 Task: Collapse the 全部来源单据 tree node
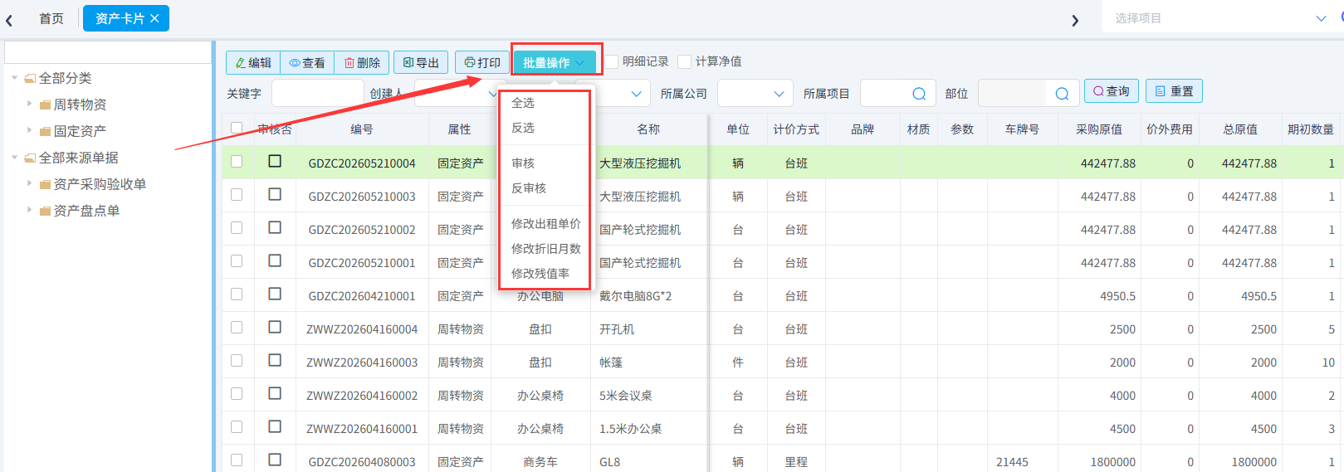click(x=14, y=158)
